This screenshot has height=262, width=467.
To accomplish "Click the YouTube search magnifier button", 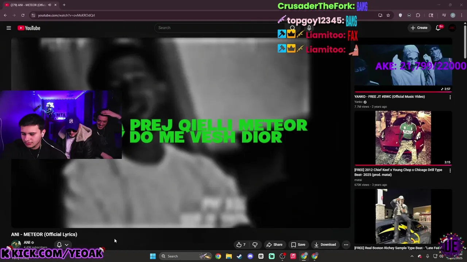I will coord(293,28).
